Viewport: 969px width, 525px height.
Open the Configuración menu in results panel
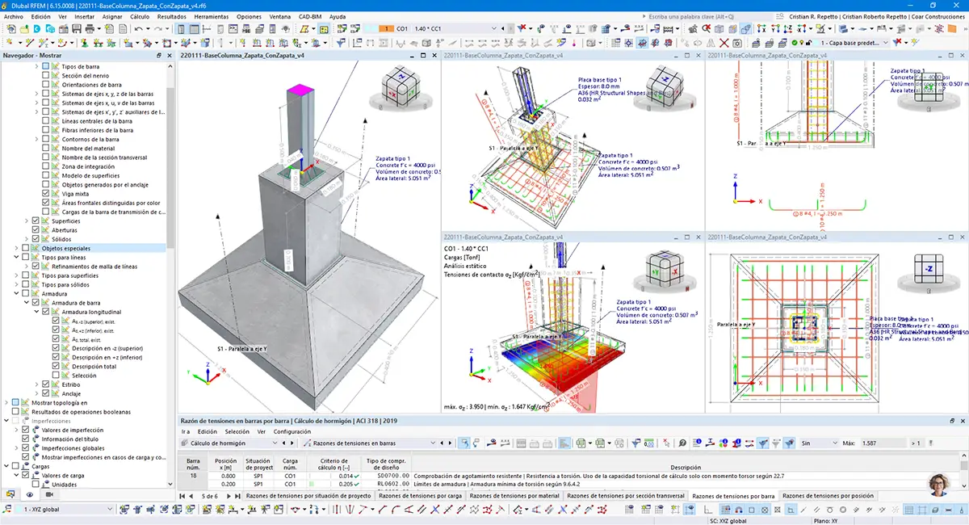[292, 431]
